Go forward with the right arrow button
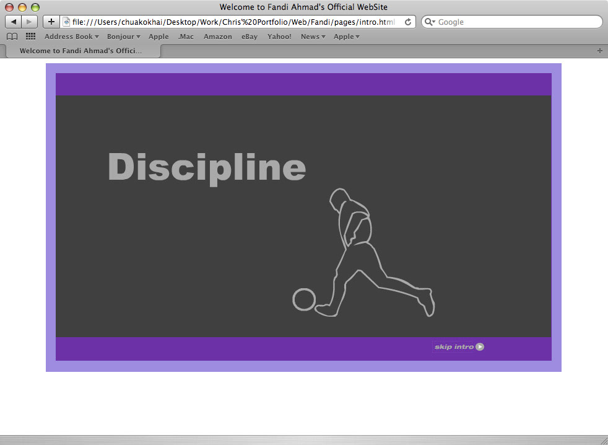This screenshot has width=608, height=445. [30, 22]
